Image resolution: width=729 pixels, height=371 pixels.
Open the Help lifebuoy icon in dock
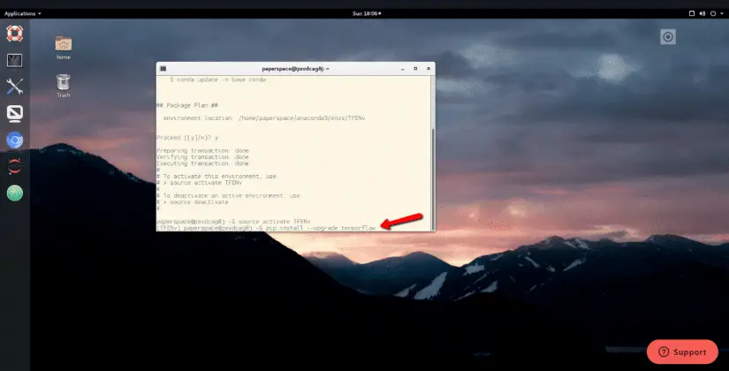pos(15,34)
